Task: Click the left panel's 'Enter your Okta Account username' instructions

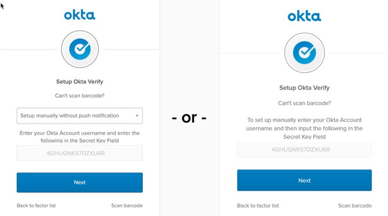Action: 79,137
